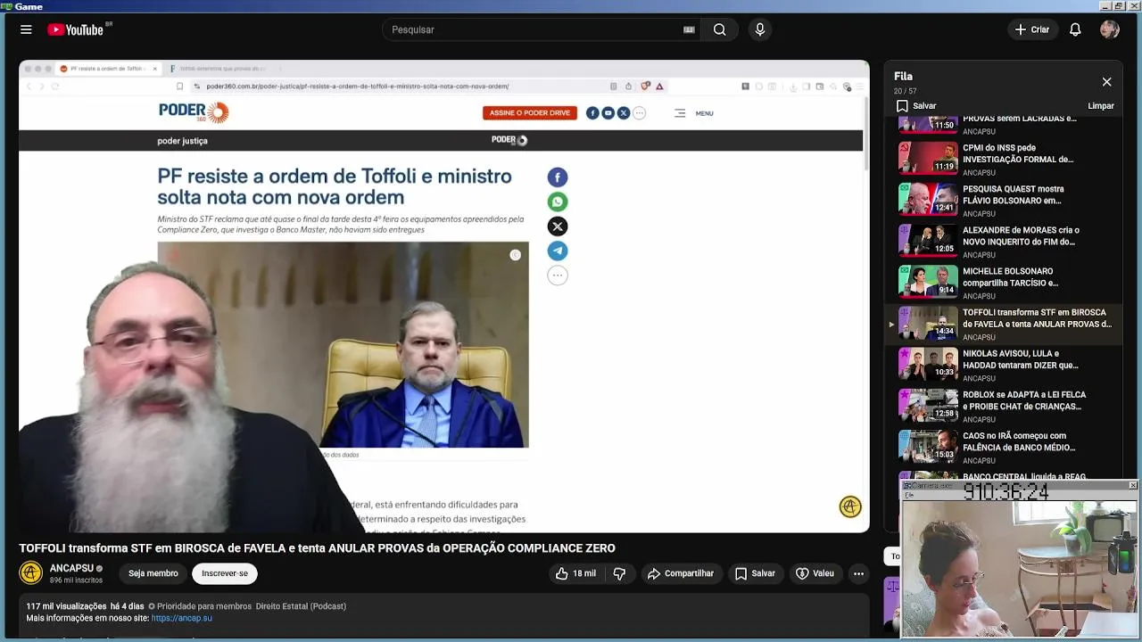Go to the YouTube home logo
This screenshot has height=642, width=1142.
point(76,29)
